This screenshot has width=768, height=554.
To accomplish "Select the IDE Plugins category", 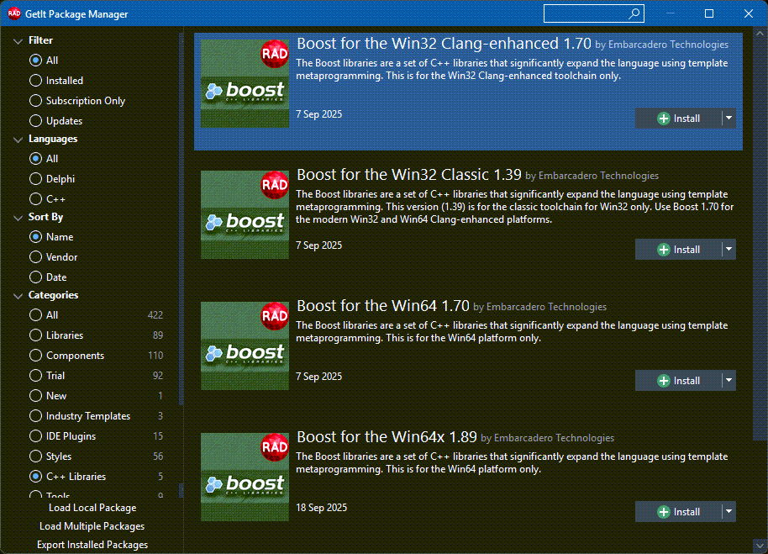I will tap(35, 436).
